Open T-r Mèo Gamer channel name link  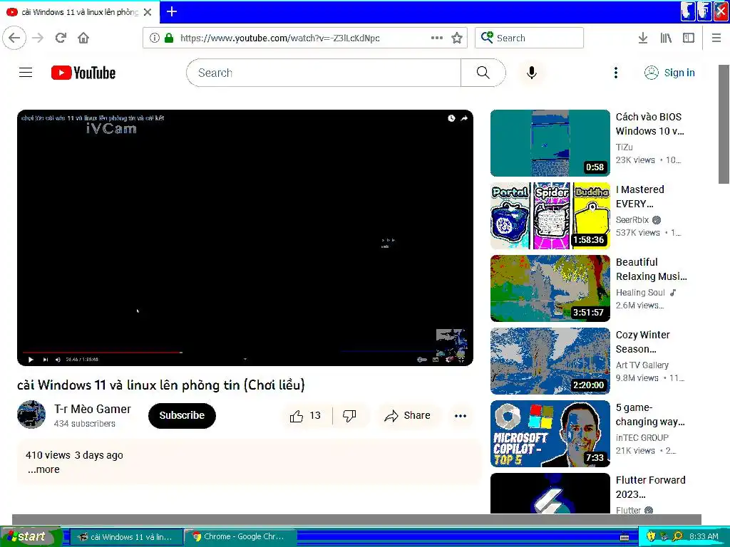coord(93,409)
